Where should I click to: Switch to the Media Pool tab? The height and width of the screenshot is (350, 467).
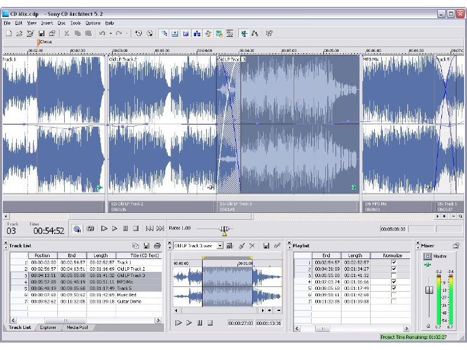[x=77, y=327]
